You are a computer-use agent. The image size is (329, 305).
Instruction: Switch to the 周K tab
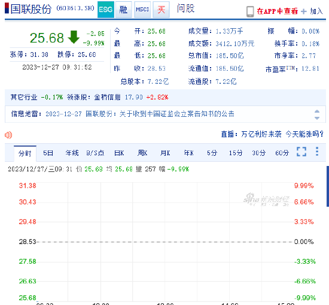click(142, 153)
